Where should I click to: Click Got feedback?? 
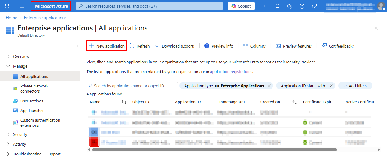(338, 46)
